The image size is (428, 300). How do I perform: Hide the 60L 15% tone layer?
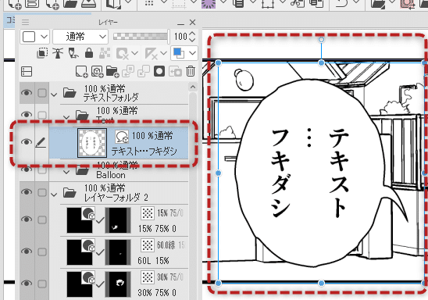tap(27, 252)
